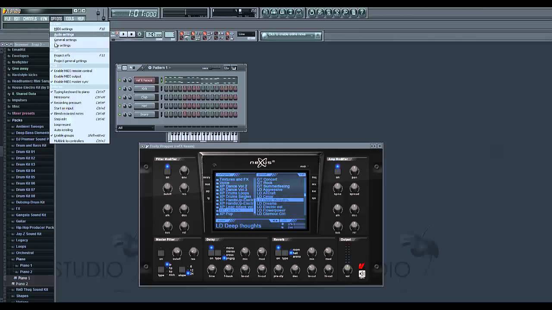Click the magnifier-style toolbar icon
This screenshot has width=552, height=310.
coord(345,12)
